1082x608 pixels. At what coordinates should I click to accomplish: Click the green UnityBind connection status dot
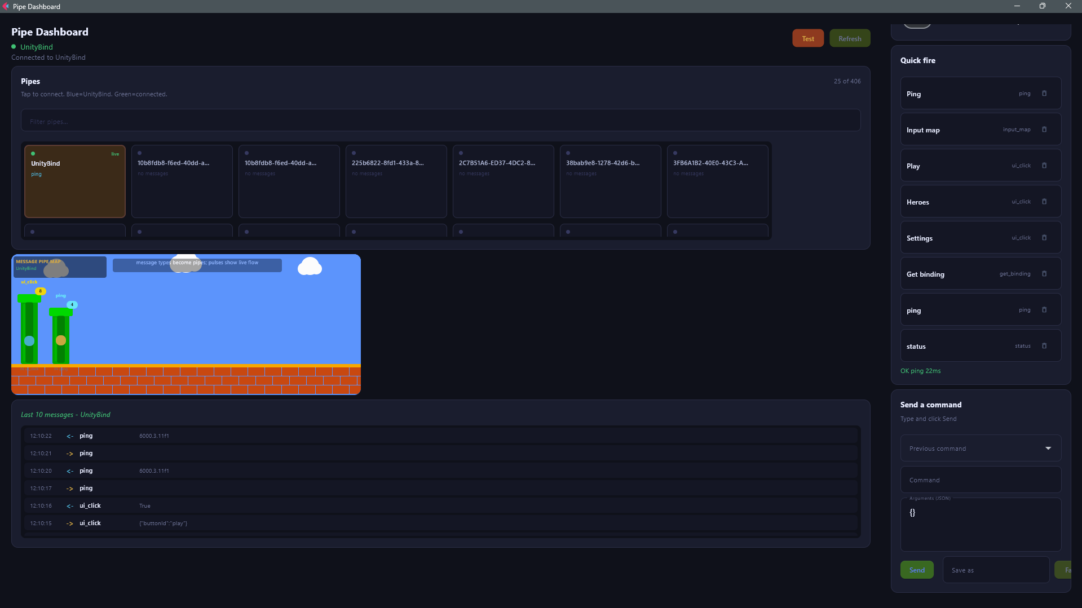click(14, 47)
